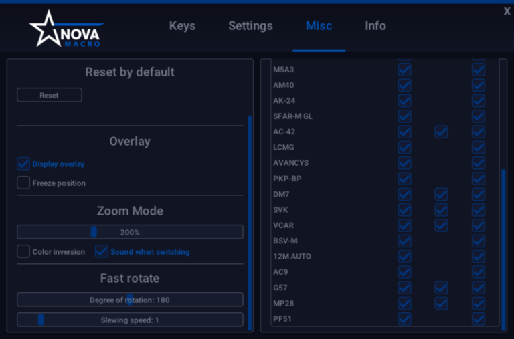This screenshot has width=514, height=339.
Task: Toggle last checkbox in AC-42 row
Action: [479, 132]
